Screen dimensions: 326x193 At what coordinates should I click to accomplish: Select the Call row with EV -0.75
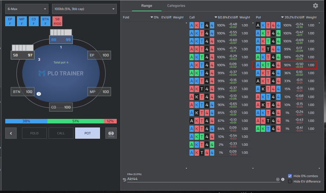pos(219,49)
